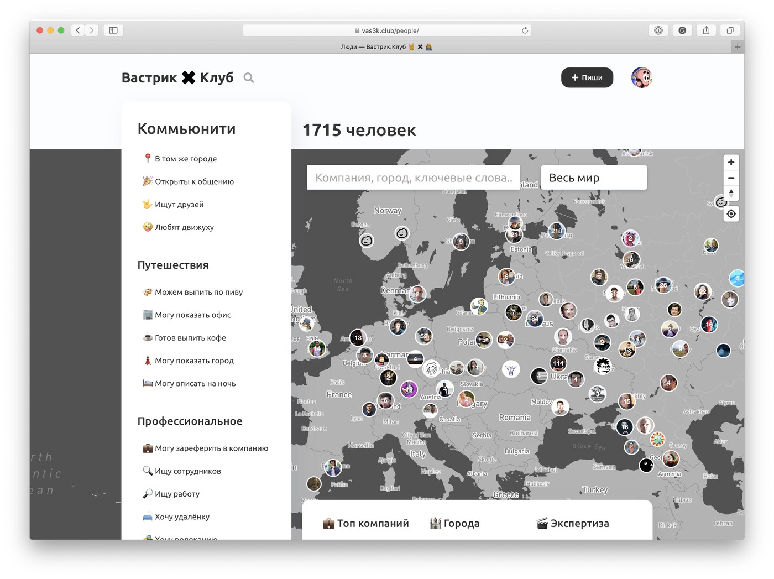Reload the page in address bar
The height and width of the screenshot is (579, 774).
click(525, 30)
